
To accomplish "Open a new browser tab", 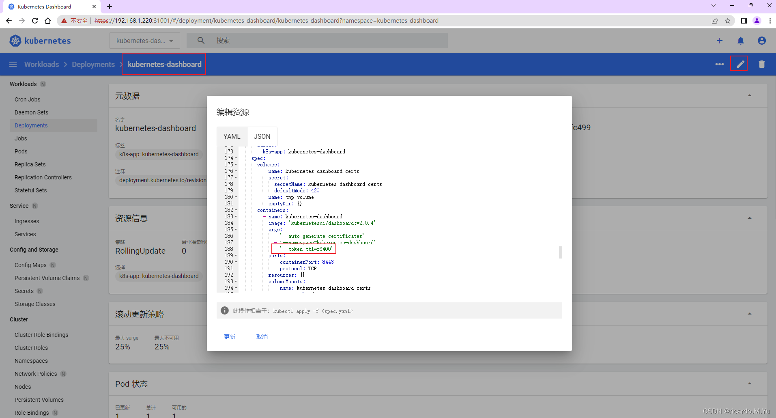I will (x=110, y=6).
